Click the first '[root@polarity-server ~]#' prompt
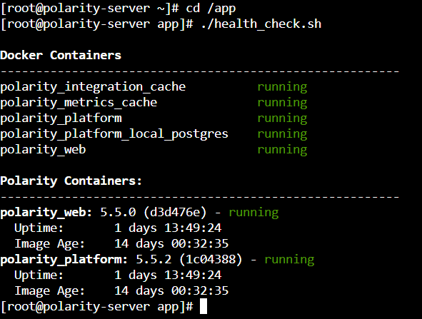This screenshot has width=422, height=319. (x=90, y=9)
